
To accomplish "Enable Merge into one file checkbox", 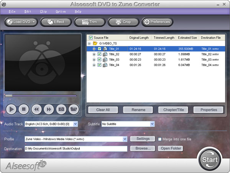I will pyautogui.click(x=160, y=139).
